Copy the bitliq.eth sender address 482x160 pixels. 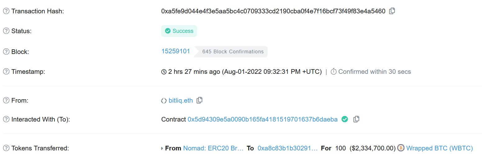[200, 100]
